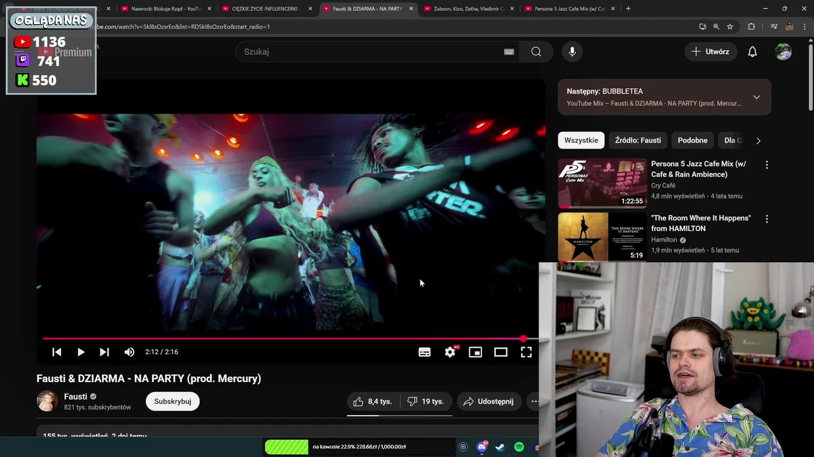Mute the video volume
The height and width of the screenshot is (457, 814).
pos(129,352)
